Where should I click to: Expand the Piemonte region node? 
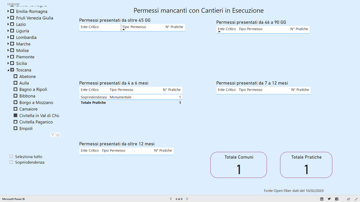point(8,57)
